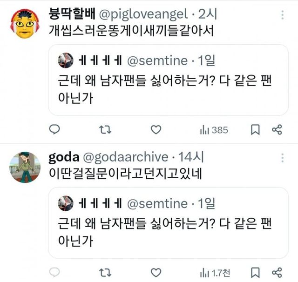Open more options for pigloveangel tweet
The height and width of the screenshot is (282, 298).
[x=282, y=16]
